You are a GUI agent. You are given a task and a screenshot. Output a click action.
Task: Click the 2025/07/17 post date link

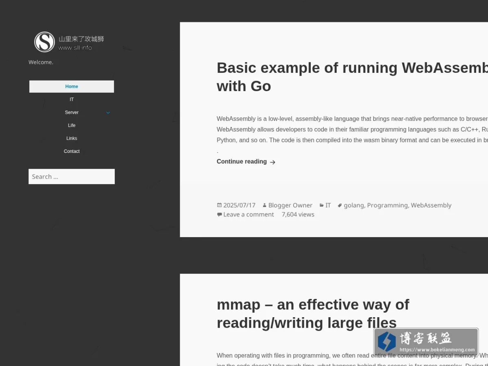[239, 205]
